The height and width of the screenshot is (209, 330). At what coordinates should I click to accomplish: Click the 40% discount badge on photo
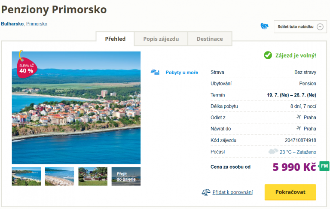tap(26, 67)
